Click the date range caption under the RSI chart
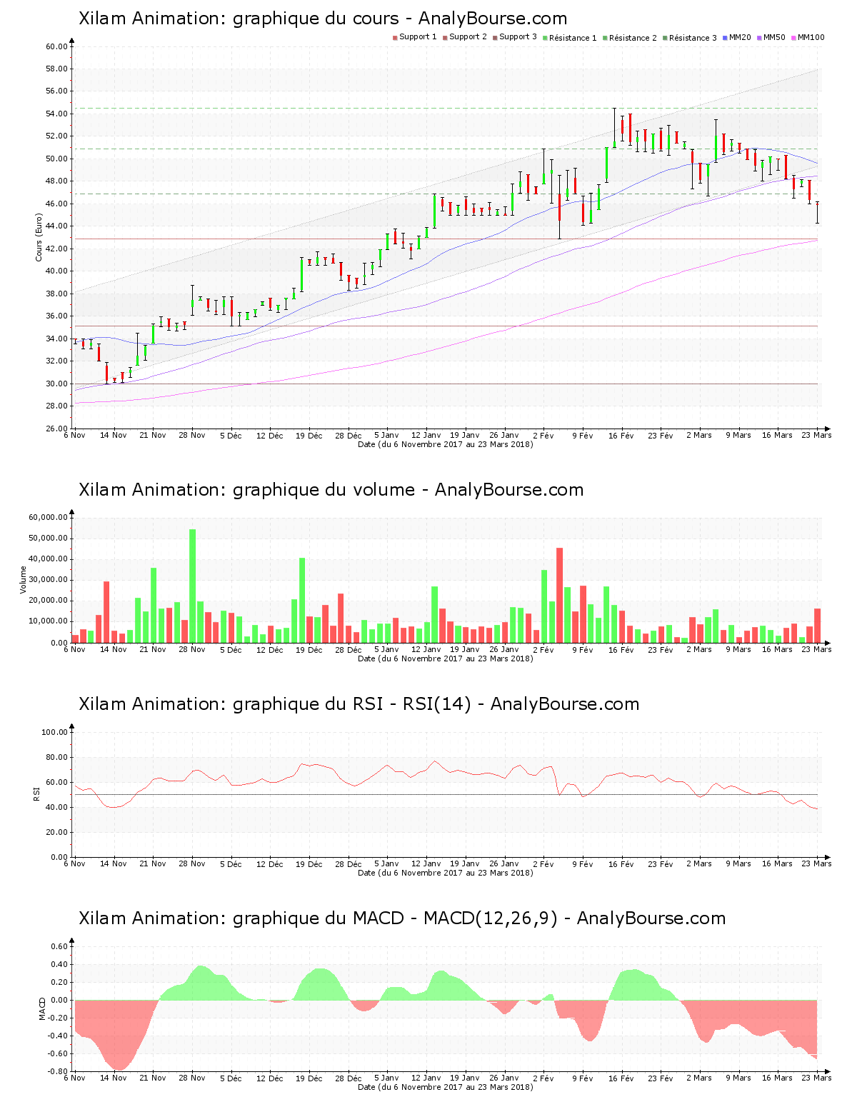The image size is (857, 1107). pos(445,873)
